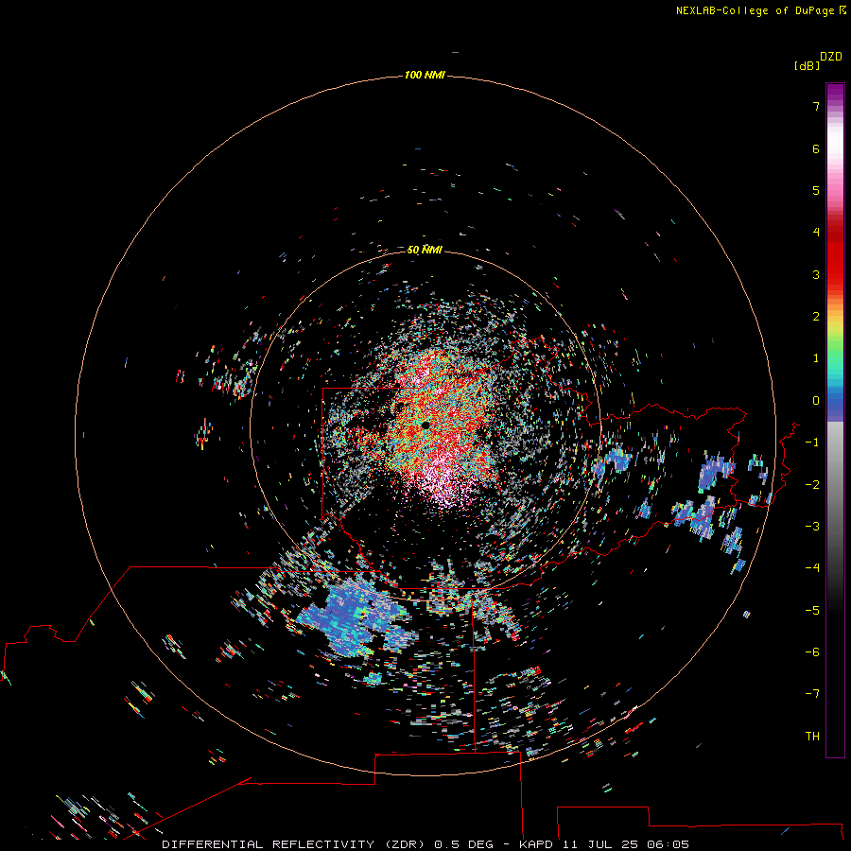Click the purple top of the color bar
The width and height of the screenshot is (851, 851).
835,93
